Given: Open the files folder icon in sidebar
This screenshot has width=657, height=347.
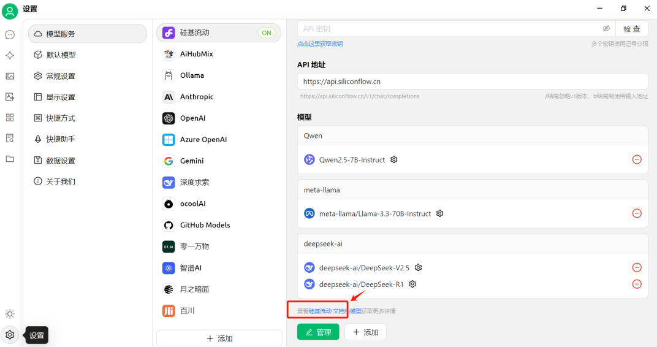Looking at the screenshot, I should pos(10,159).
